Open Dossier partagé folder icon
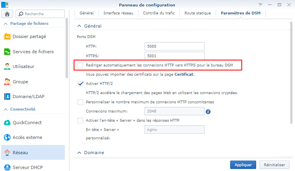The width and height of the screenshot is (295, 171). 7,36
